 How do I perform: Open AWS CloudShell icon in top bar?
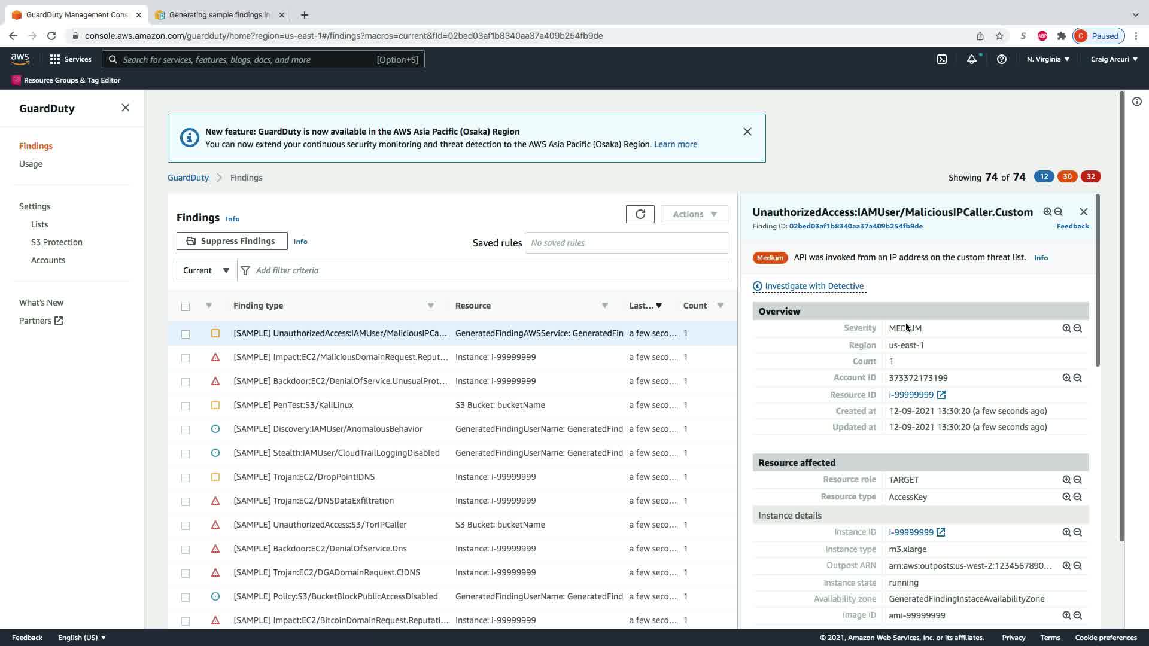click(x=941, y=59)
